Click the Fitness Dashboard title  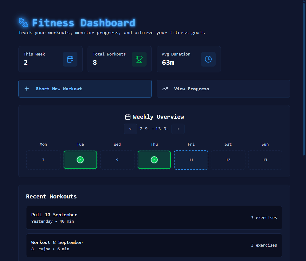84,23
